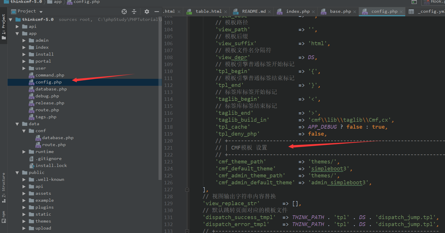Close the base.php tab

tap(355, 12)
